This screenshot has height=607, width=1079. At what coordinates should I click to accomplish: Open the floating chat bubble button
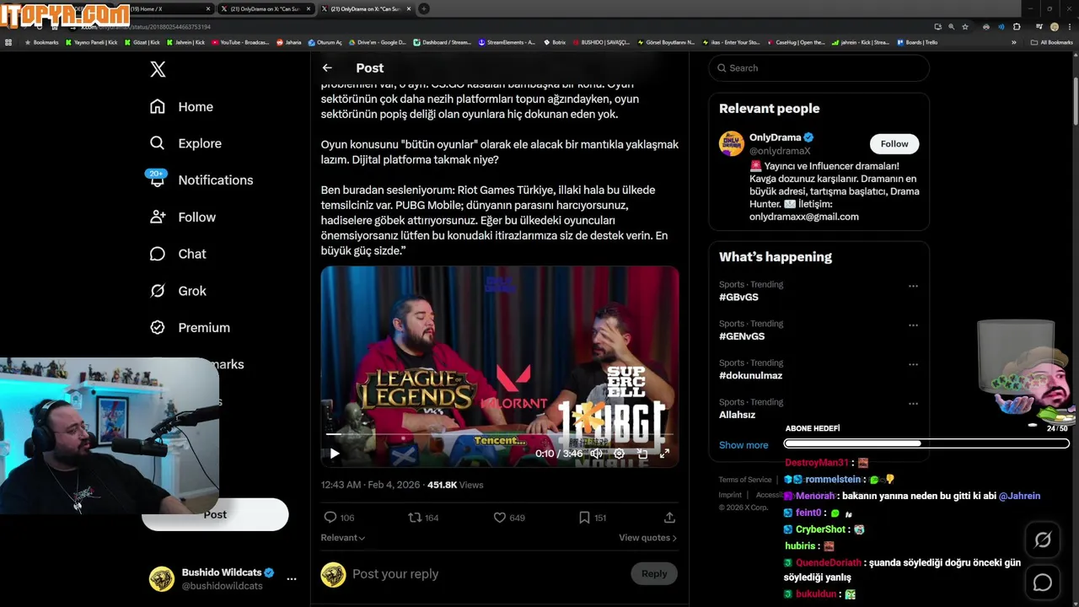[x=1043, y=583]
